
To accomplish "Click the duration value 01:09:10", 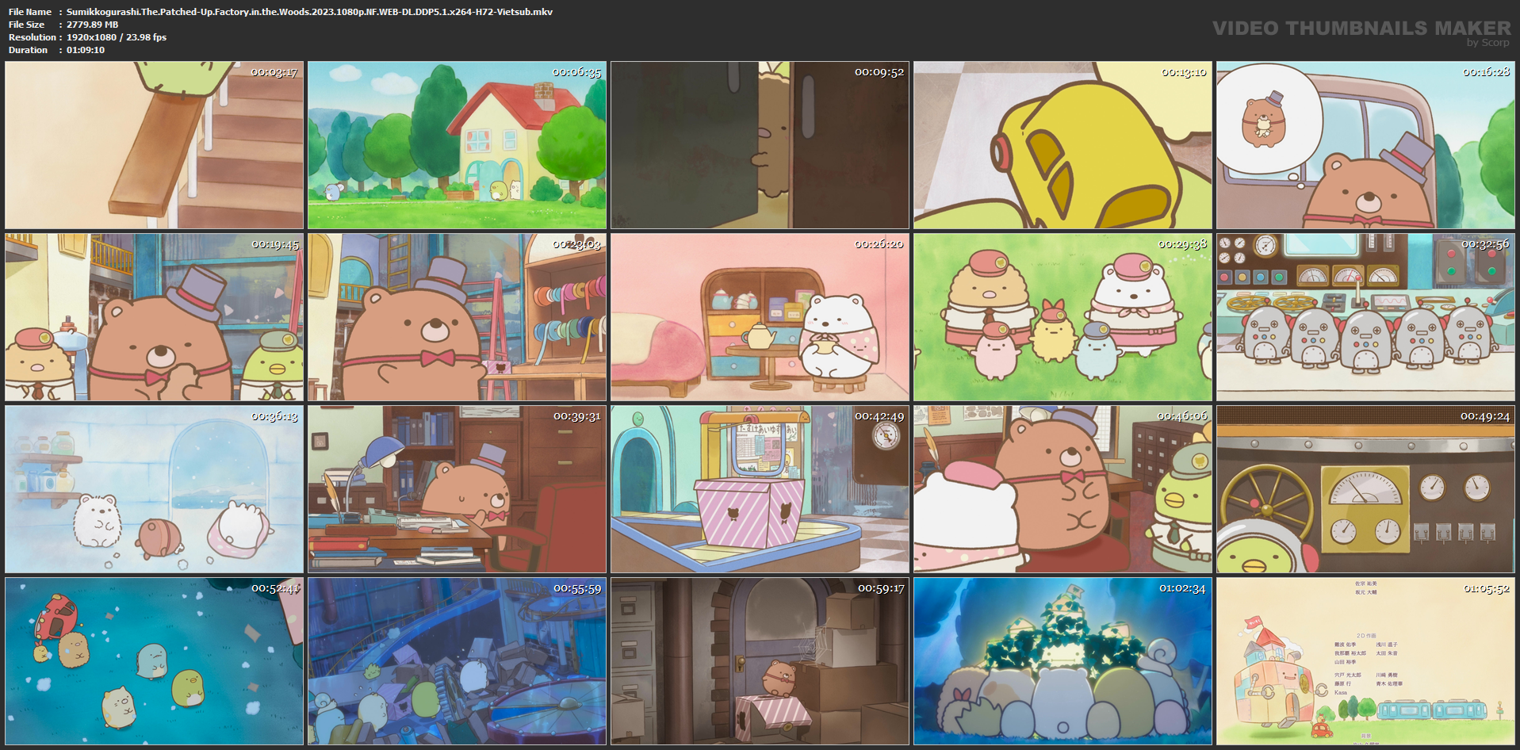I will [86, 50].
